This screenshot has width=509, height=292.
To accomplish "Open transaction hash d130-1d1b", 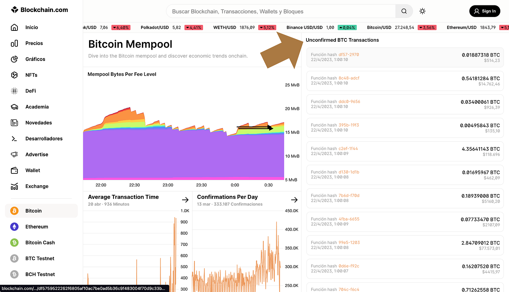I will (x=349, y=172).
